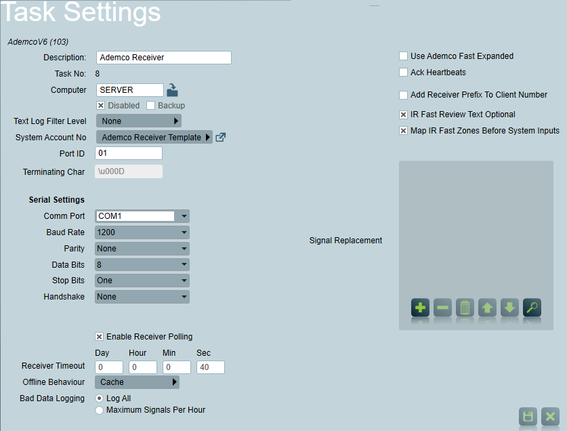
Task: Enable Use Ademco Fast Expanded
Action: pos(403,56)
